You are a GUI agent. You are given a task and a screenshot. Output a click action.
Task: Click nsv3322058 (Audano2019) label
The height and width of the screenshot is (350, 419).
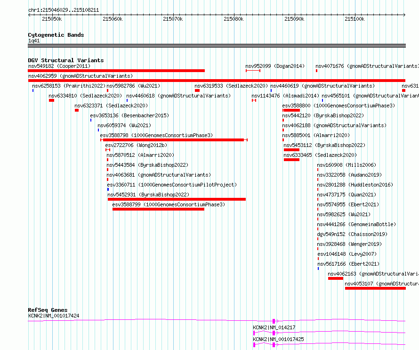[349, 175]
